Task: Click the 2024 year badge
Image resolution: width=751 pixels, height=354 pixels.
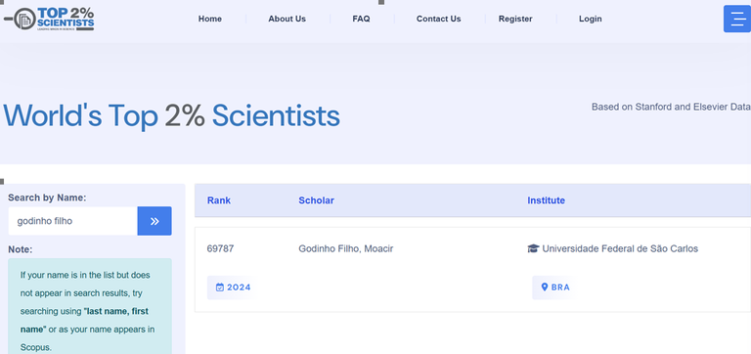Action: (234, 288)
